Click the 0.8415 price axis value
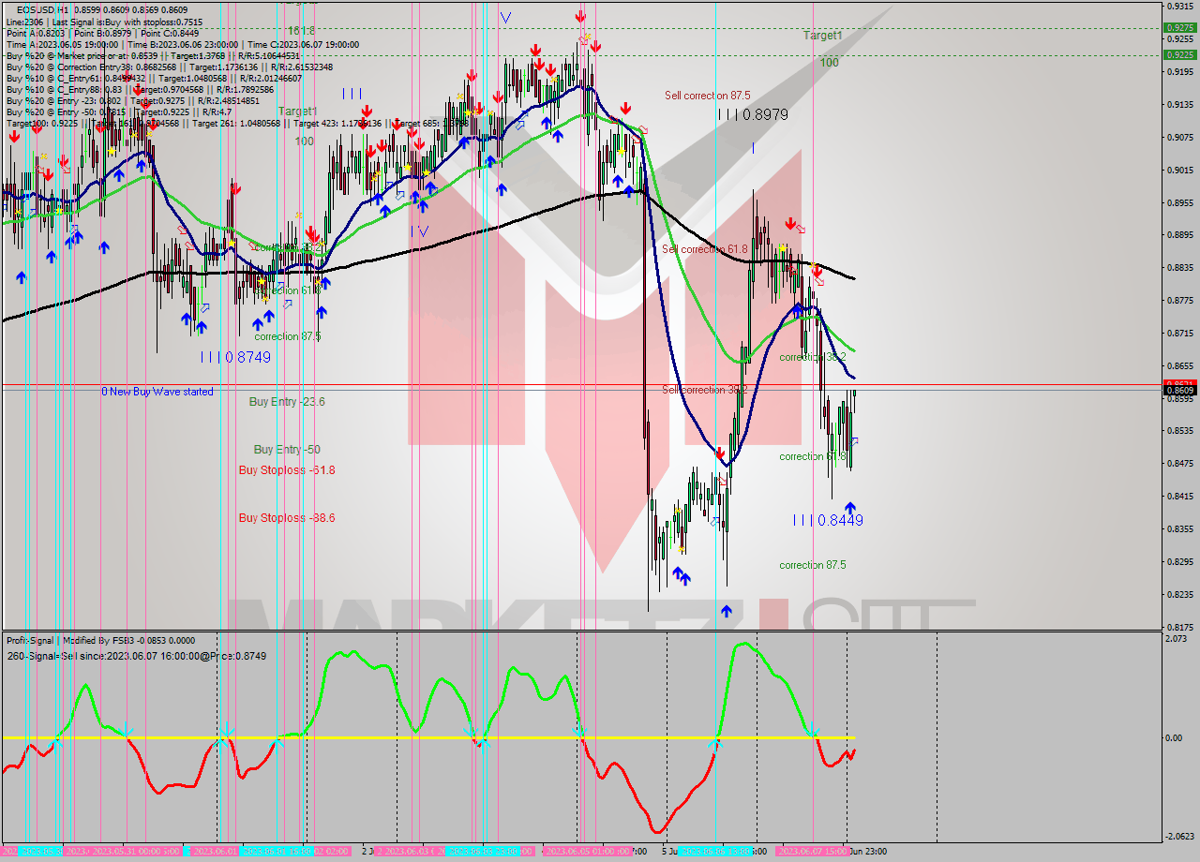The image size is (1200, 862). click(x=1179, y=497)
